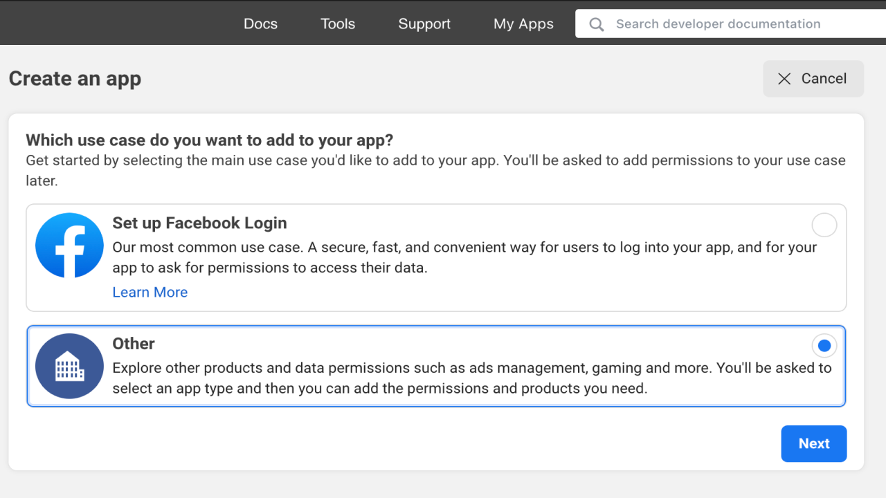The height and width of the screenshot is (498, 886).
Task: Select the Set up Facebook Login radio button
Action: click(x=824, y=225)
